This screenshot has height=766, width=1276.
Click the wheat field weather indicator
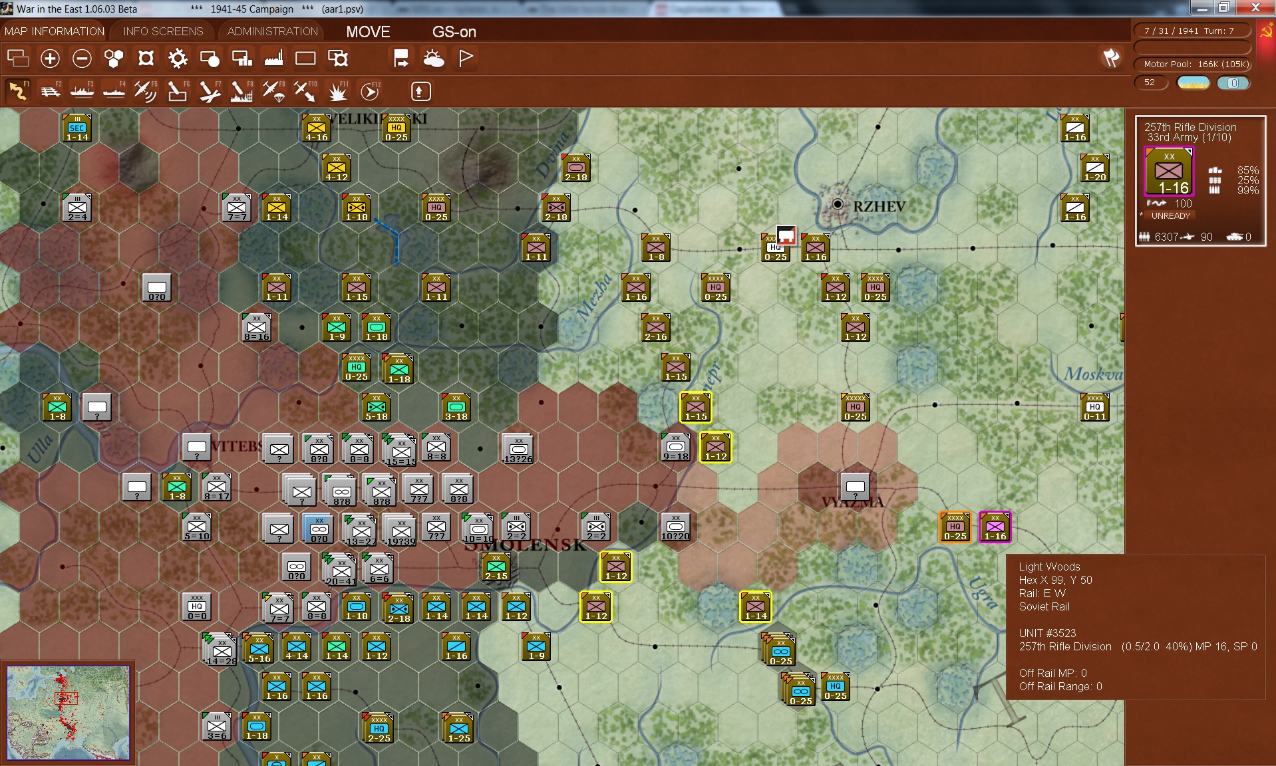click(1193, 83)
